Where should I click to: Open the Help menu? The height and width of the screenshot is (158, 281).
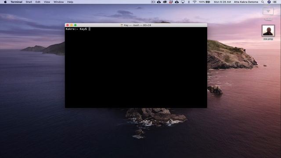pyautogui.click(x=70, y=2)
